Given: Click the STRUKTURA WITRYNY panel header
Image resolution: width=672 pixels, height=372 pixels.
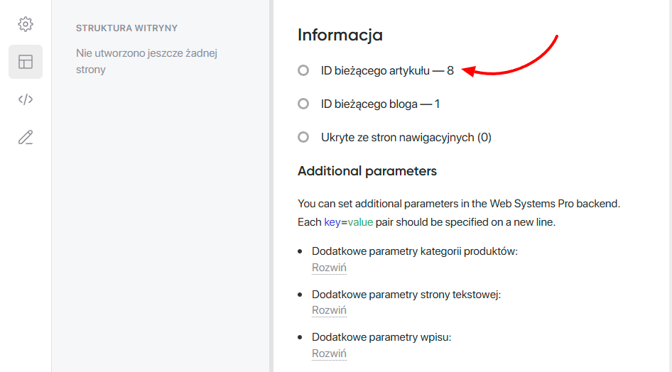Looking at the screenshot, I should (126, 28).
